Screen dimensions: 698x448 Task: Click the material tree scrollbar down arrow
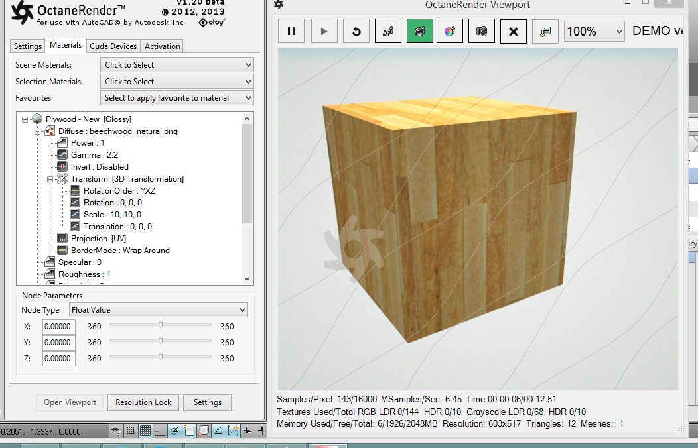pos(247,279)
